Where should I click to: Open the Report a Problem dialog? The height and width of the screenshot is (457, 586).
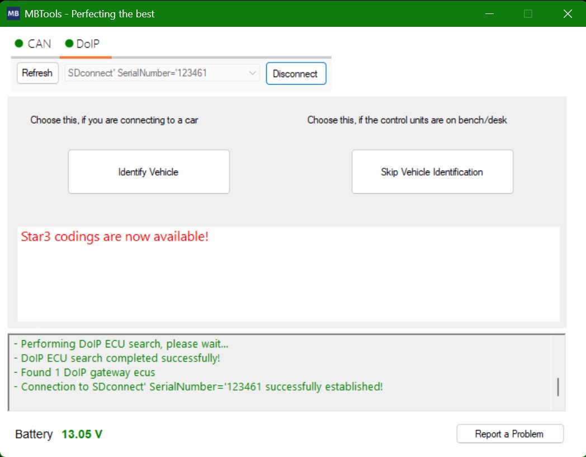click(509, 434)
